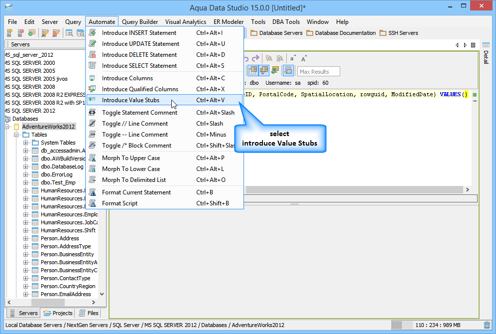Choose Introduce Columns from Automate menu

click(164, 78)
